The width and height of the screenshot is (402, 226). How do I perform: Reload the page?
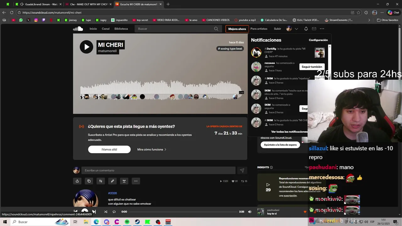click(x=12, y=13)
